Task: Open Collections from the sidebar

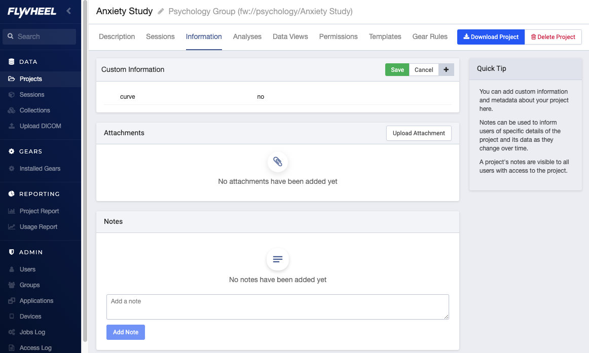Action: click(x=34, y=110)
